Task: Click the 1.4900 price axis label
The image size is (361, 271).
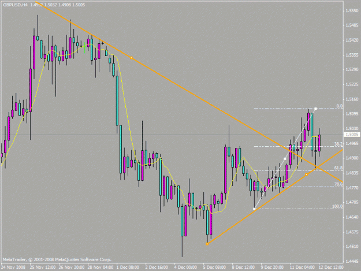Action: click(x=352, y=158)
